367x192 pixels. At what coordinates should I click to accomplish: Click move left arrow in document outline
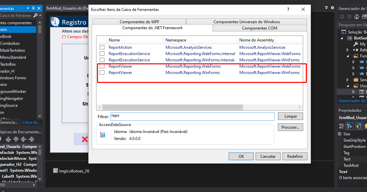point(23,139)
